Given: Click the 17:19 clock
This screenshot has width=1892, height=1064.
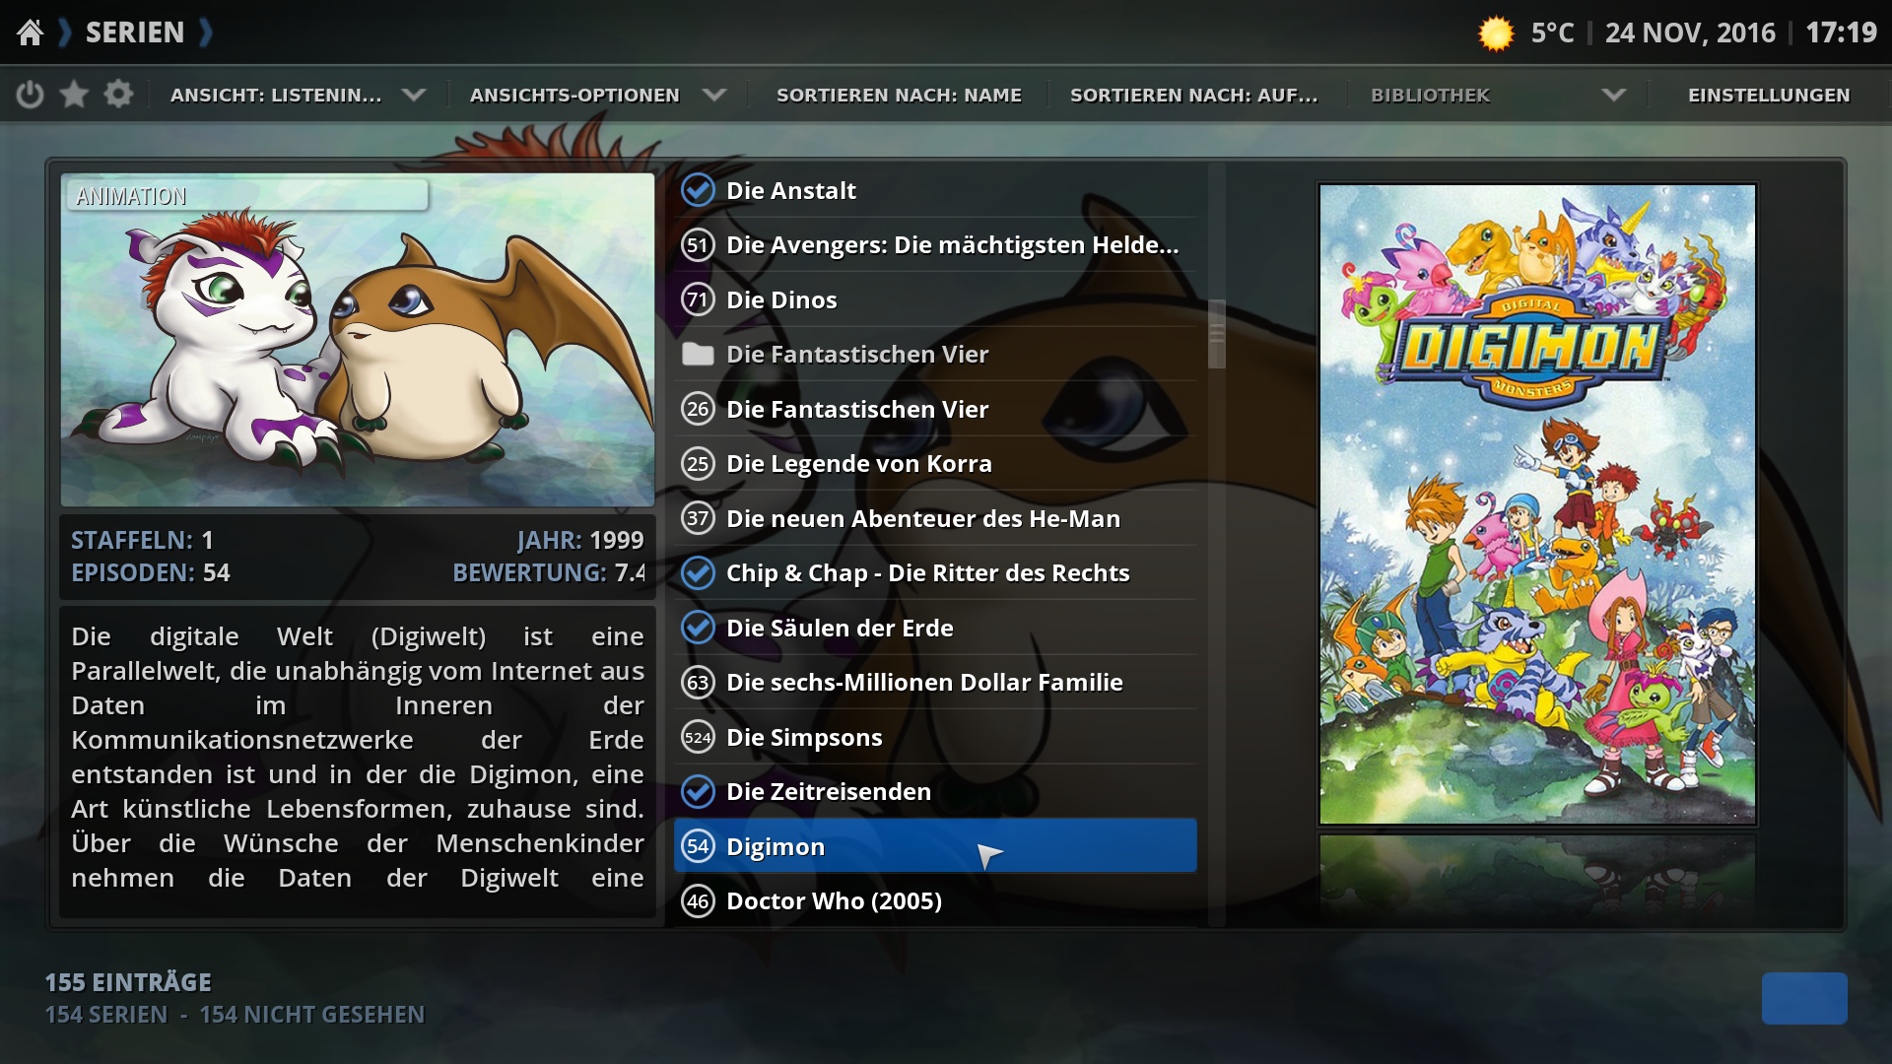Looking at the screenshot, I should [x=1841, y=33].
